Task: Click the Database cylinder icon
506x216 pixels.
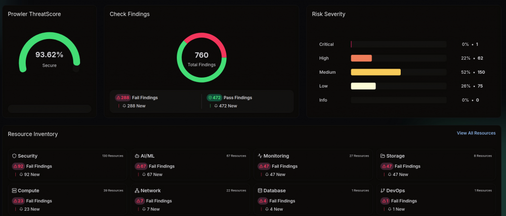Action: point(260,190)
